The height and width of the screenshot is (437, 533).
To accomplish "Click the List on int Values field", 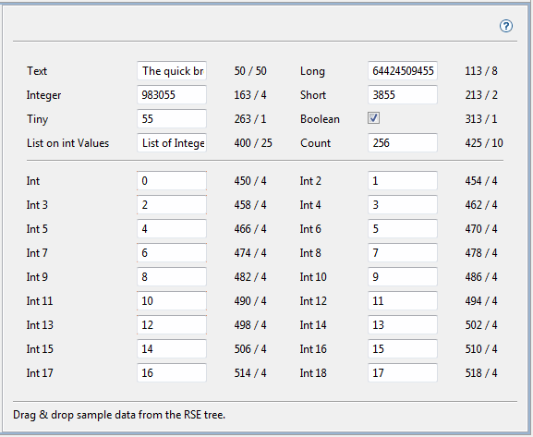I will point(172,143).
